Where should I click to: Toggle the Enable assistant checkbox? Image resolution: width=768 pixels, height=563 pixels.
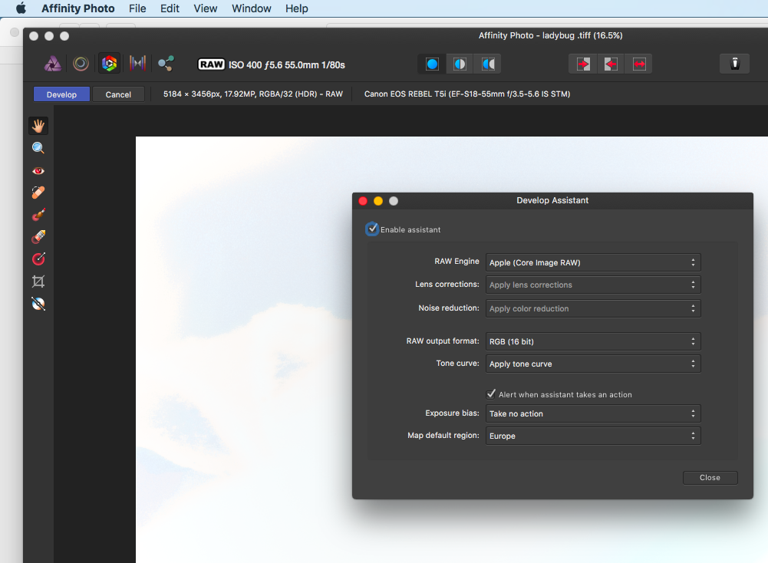372,229
